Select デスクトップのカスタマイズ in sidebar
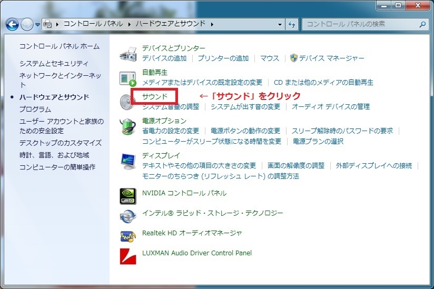 pyautogui.click(x=61, y=143)
